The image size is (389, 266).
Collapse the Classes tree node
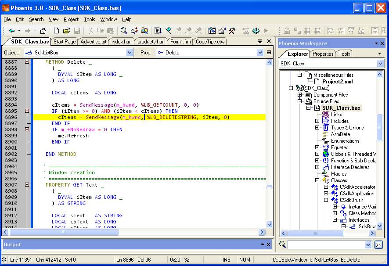click(317, 180)
